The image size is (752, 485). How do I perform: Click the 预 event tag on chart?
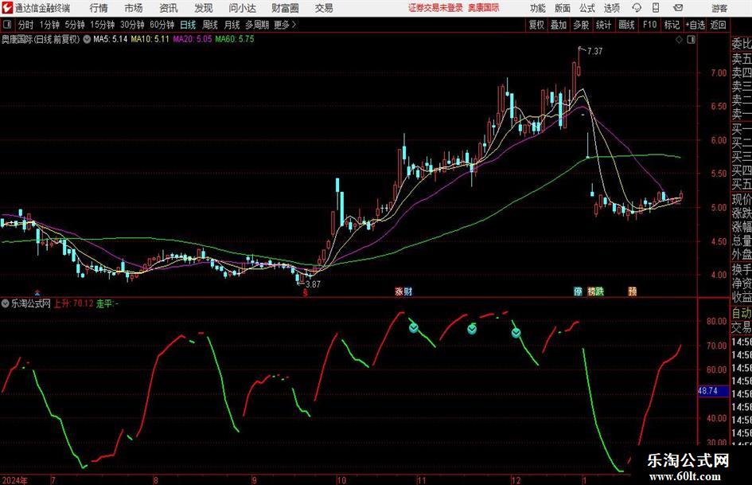pyautogui.click(x=633, y=291)
